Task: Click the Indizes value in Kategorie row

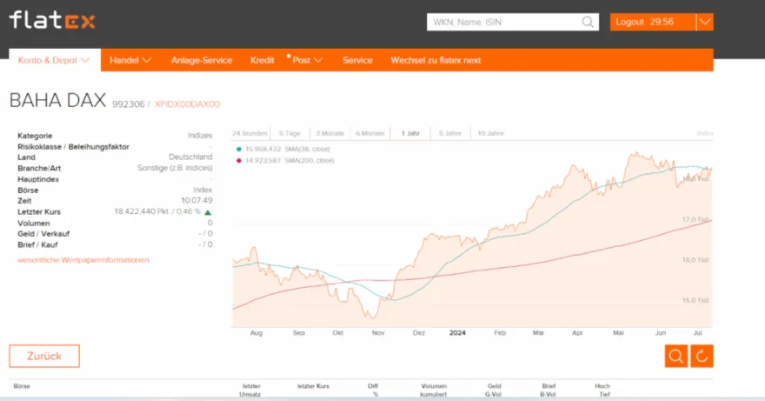Action: [200, 136]
